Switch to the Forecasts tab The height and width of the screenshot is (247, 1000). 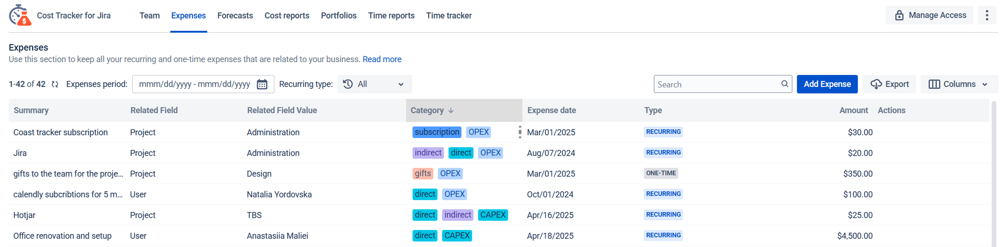tap(235, 16)
